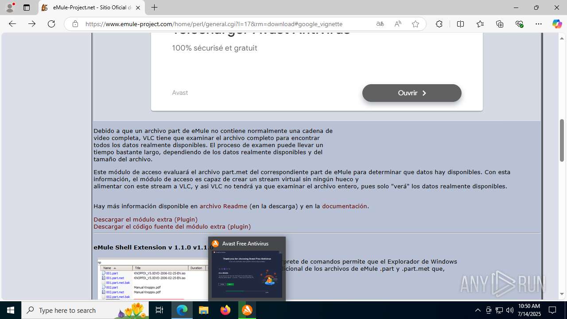Open Avast Antivirus taskbar icon

click(x=247, y=310)
